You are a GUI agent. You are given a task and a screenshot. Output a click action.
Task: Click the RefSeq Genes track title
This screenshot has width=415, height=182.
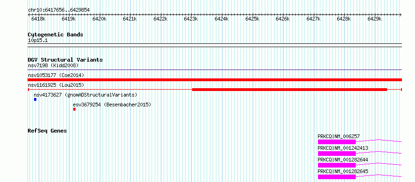tap(47, 131)
